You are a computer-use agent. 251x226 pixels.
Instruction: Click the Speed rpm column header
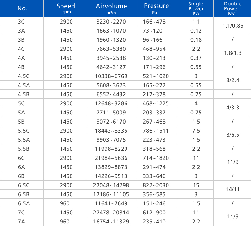pos(66,8)
